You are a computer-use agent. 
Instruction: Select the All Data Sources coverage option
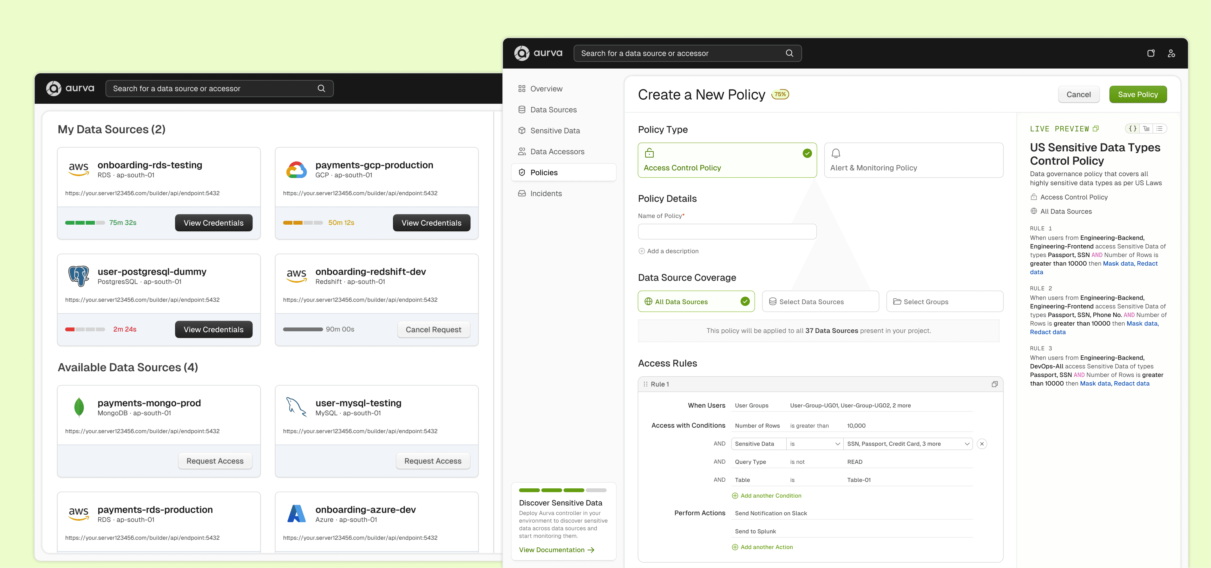tap(696, 301)
